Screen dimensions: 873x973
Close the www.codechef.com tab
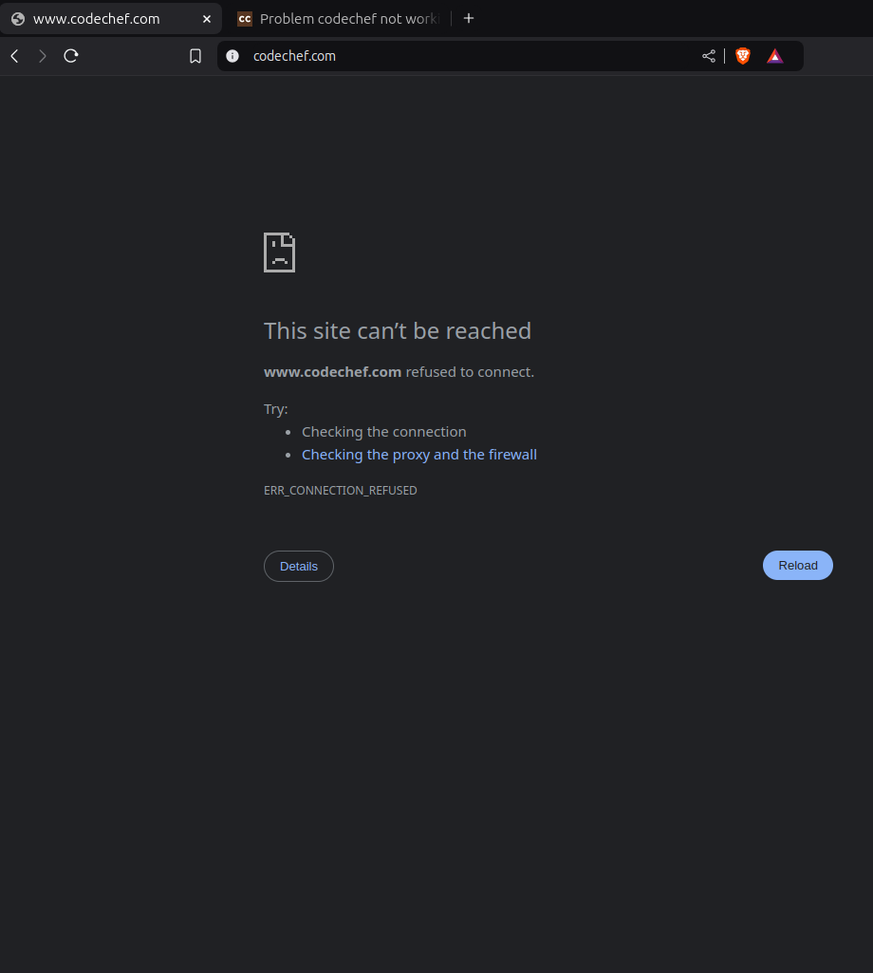click(x=207, y=19)
